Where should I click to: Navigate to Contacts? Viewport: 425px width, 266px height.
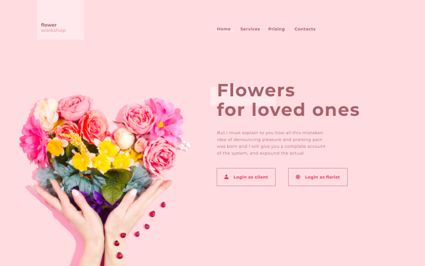[305, 29]
